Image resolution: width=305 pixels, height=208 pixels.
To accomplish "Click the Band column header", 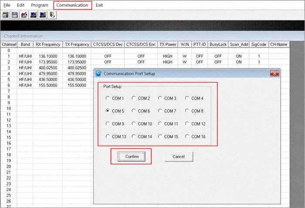I will [25, 44].
